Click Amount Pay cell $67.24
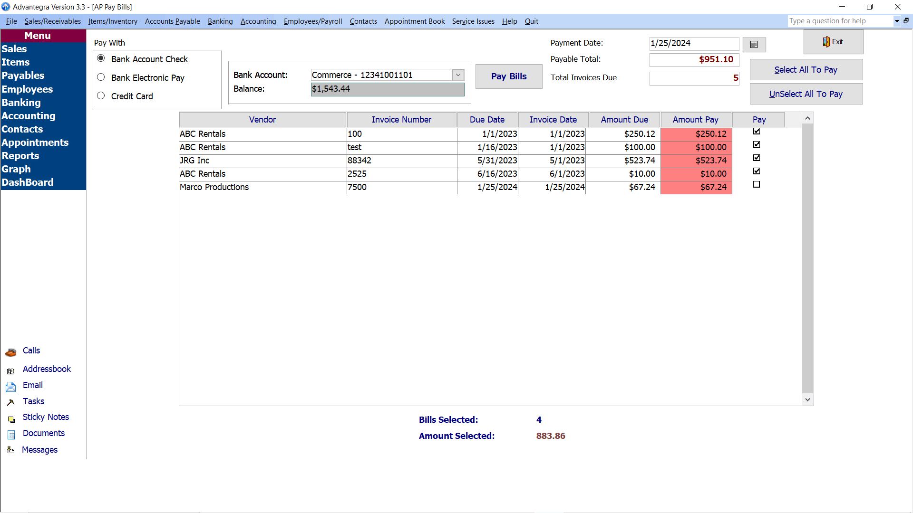Viewport: 913px width, 513px height. tap(696, 187)
